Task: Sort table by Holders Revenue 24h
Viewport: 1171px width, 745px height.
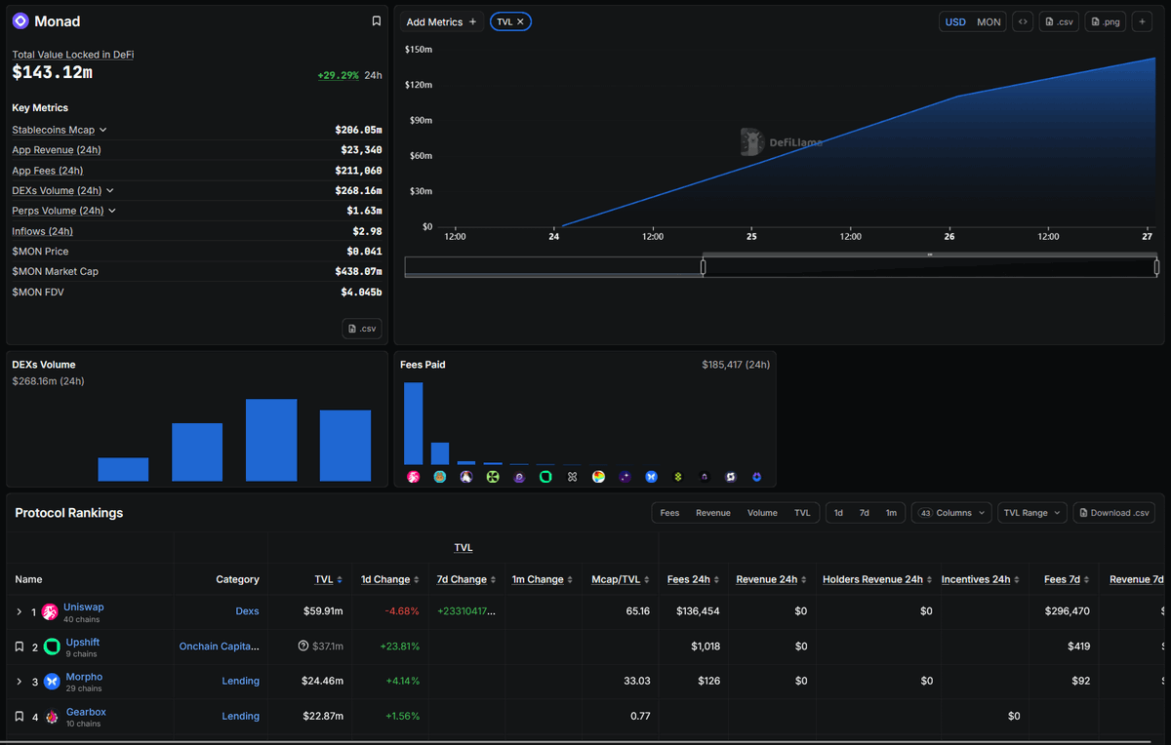Action: (878, 579)
